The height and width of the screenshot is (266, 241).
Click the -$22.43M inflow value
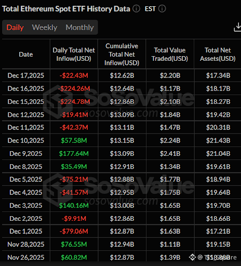pyautogui.click(x=74, y=75)
